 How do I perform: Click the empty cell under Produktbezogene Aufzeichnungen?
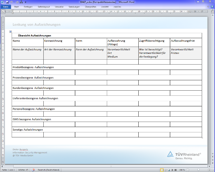[27, 72]
